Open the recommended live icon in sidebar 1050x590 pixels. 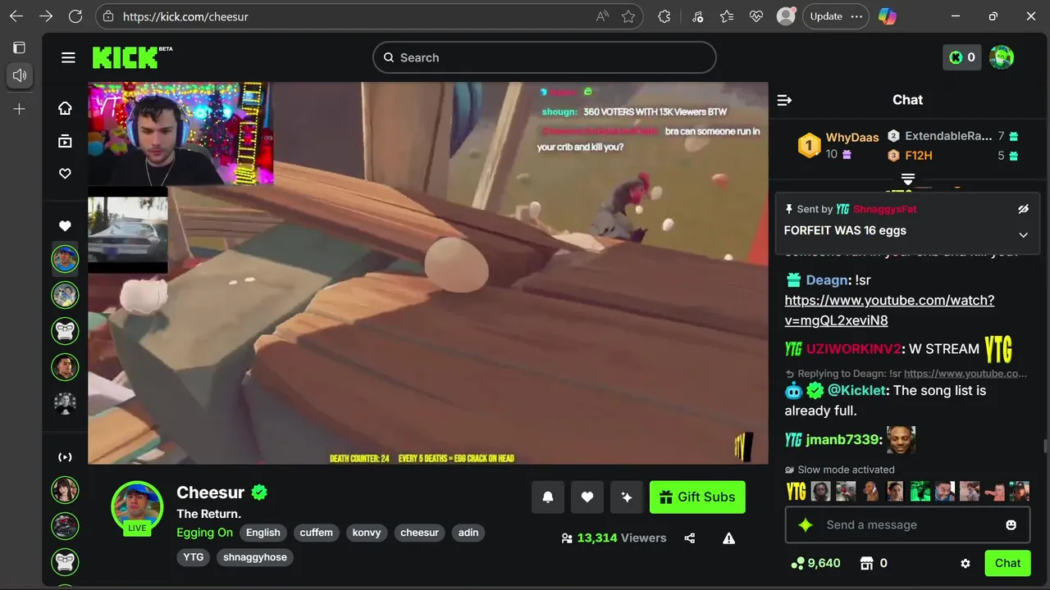click(x=65, y=457)
